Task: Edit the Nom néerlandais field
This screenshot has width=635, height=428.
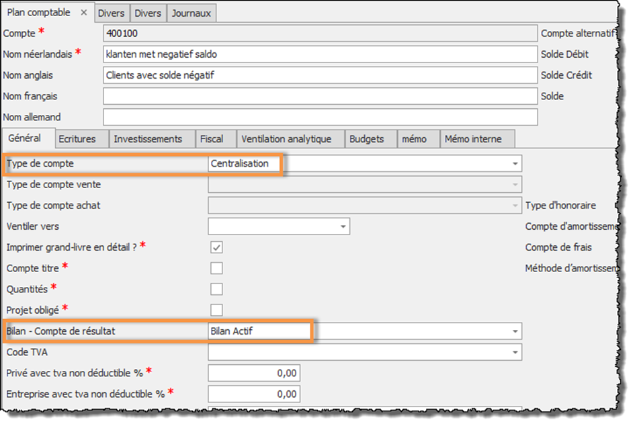Action: [321, 54]
